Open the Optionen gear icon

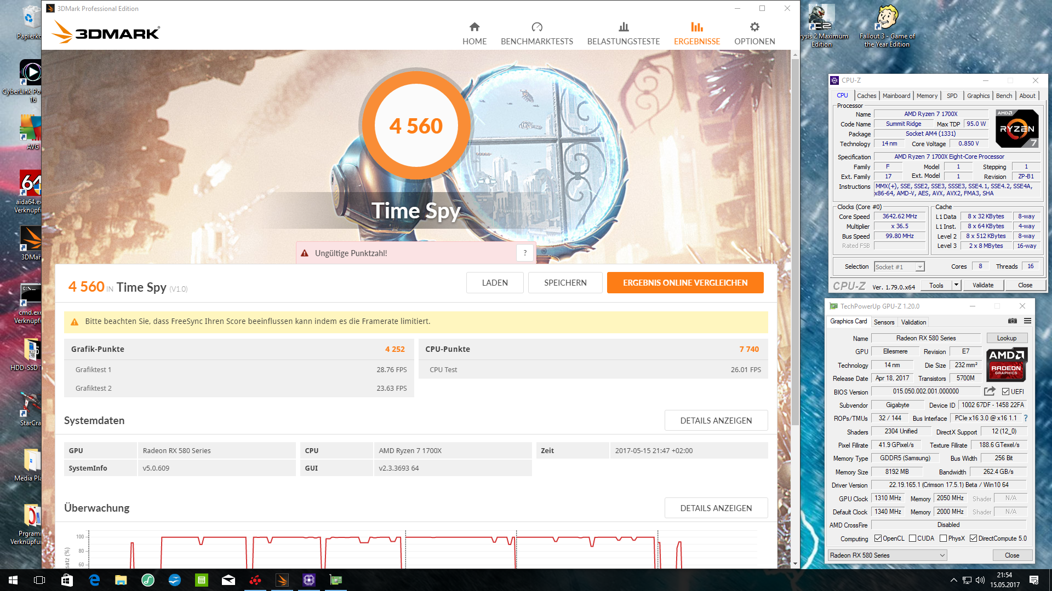coord(754,27)
